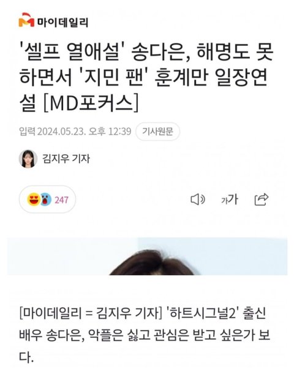
Task: Open reporter 김지우's profile photo
Action: pos(28,159)
